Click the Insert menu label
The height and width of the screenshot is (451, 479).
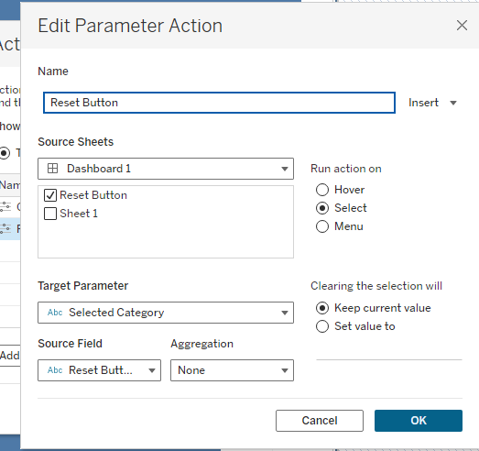click(x=423, y=103)
